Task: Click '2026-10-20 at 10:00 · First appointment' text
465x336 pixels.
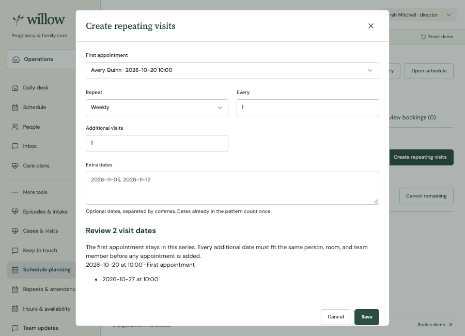Action: [x=140, y=265]
